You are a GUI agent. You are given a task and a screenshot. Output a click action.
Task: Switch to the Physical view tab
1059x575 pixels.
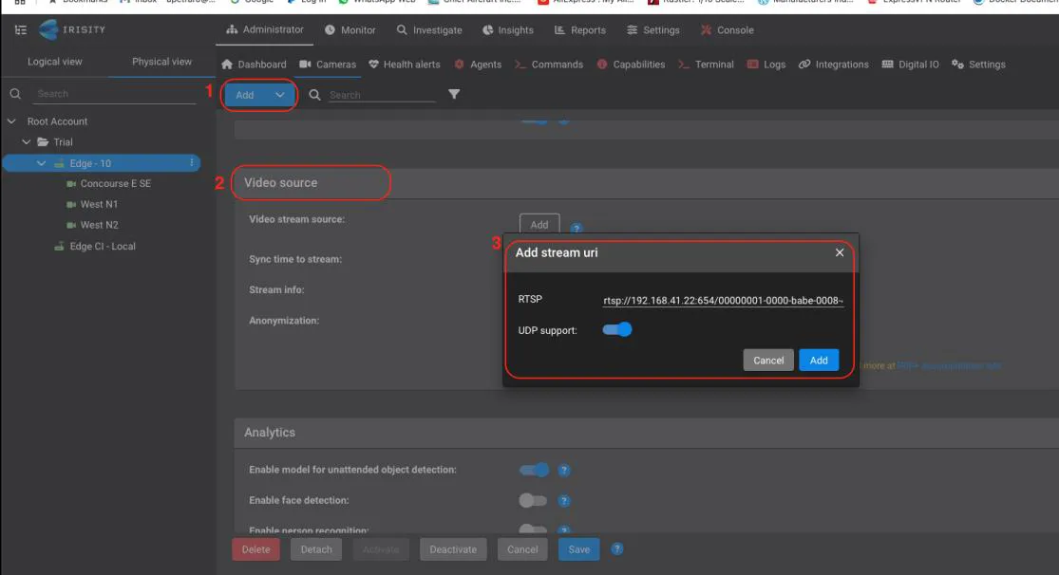coord(161,62)
